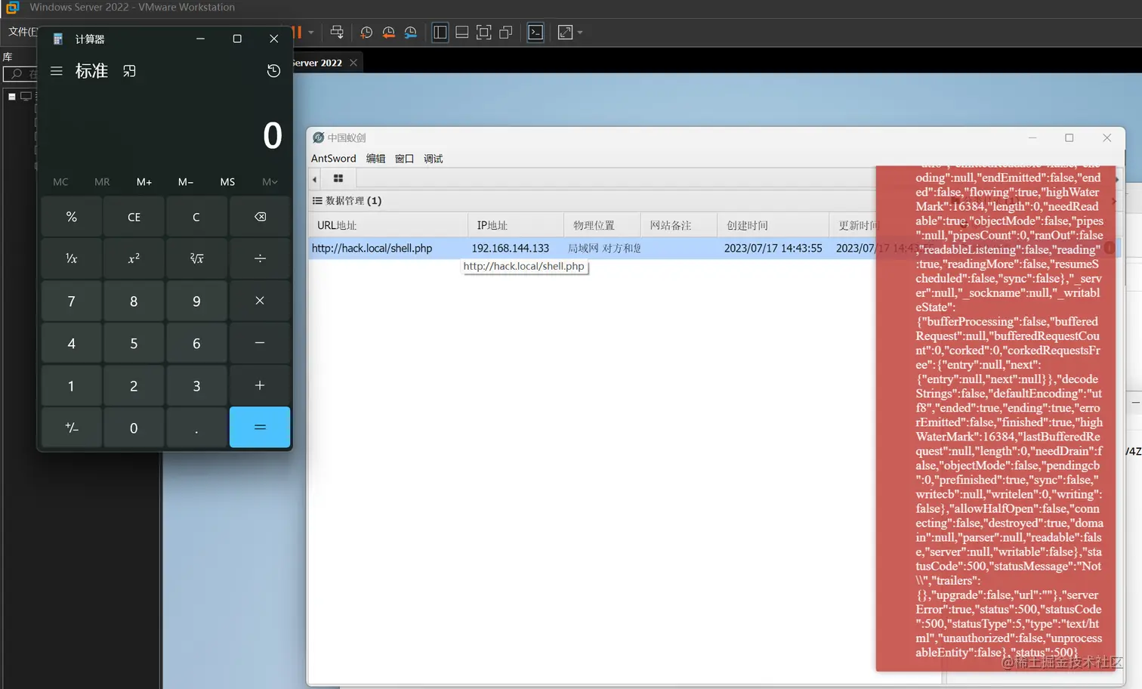Open the Calculator navigation hamburger menu
This screenshot has height=689, width=1142.
(x=57, y=71)
